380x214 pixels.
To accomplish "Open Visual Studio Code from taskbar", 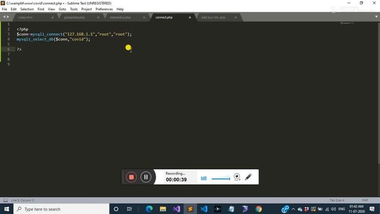I will (204, 209).
